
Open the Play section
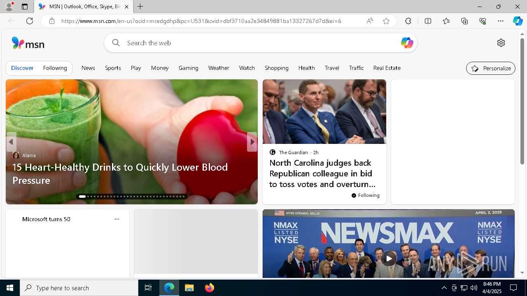click(x=136, y=68)
